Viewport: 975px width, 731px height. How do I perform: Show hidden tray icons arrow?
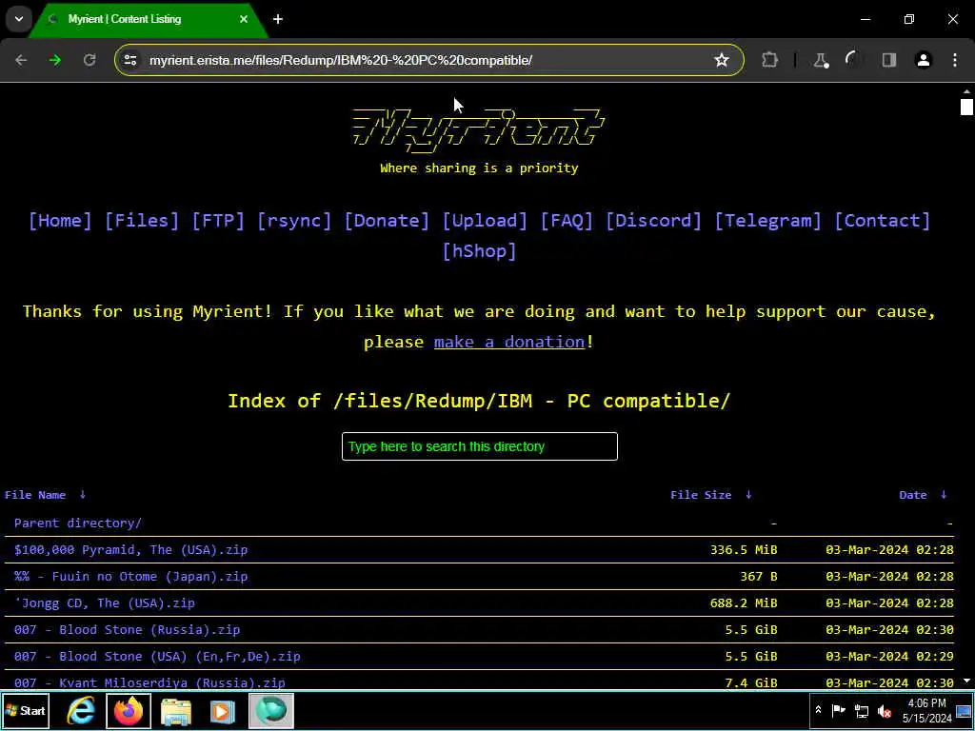coord(818,710)
